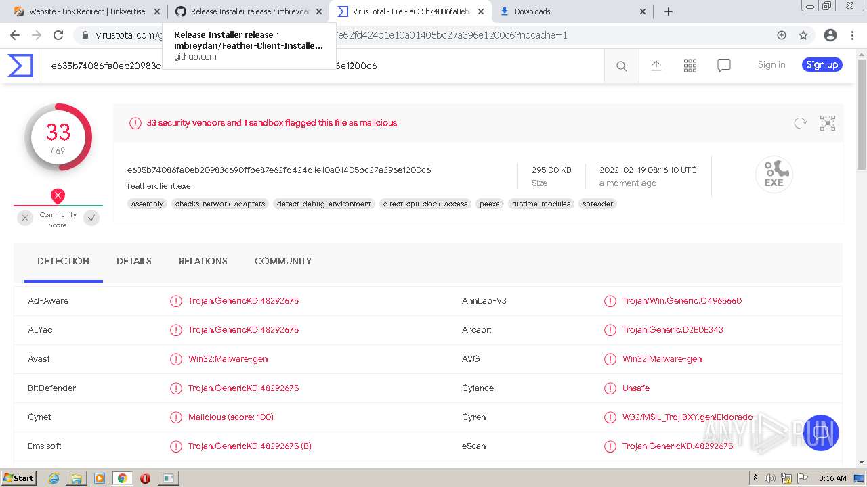Open the VirusTotal apps grid icon
The image size is (867, 487).
pyautogui.click(x=690, y=66)
